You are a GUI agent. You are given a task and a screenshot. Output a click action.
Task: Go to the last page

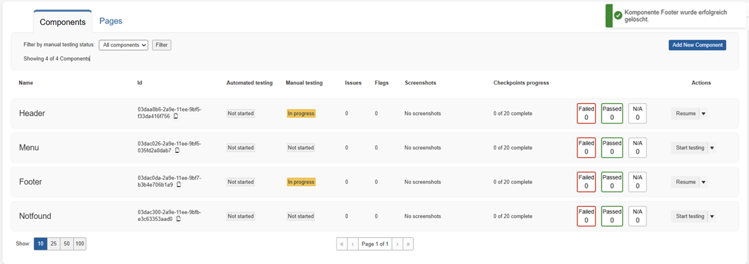(408, 244)
